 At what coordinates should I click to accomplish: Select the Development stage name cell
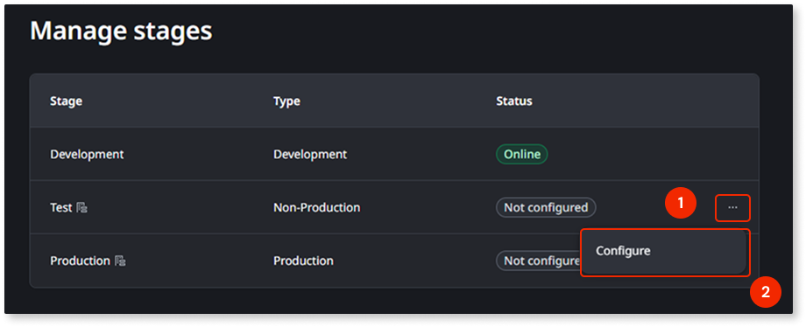point(87,155)
